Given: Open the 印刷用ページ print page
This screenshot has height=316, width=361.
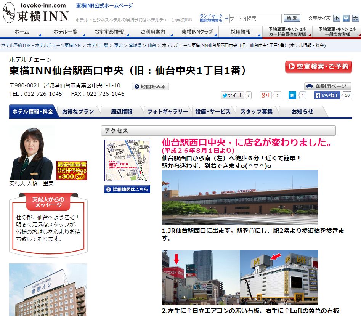Looking at the screenshot, I should pos(327,86).
